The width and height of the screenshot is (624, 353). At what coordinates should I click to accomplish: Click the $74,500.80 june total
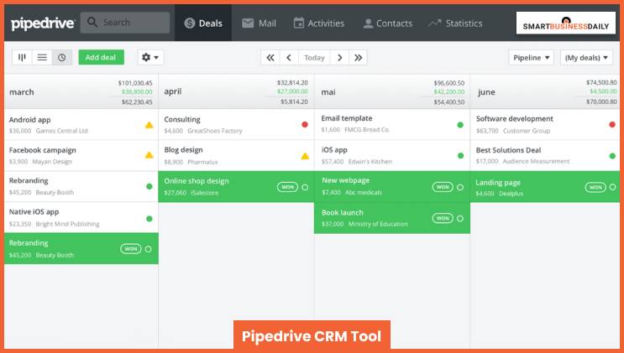601,82
